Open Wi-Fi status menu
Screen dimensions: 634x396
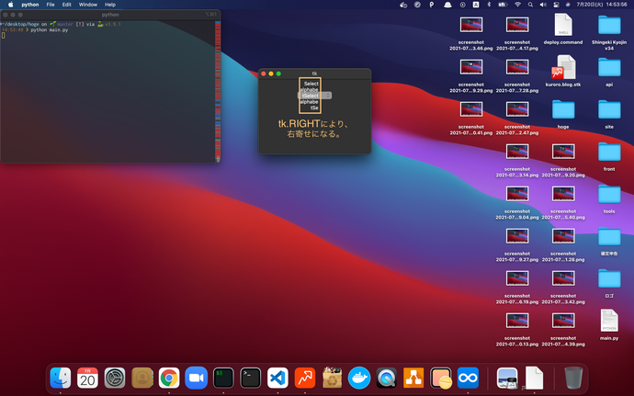point(517,5)
